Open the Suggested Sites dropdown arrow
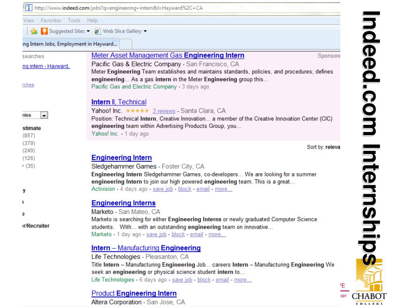The width and height of the screenshot is (411, 308). click(88, 31)
